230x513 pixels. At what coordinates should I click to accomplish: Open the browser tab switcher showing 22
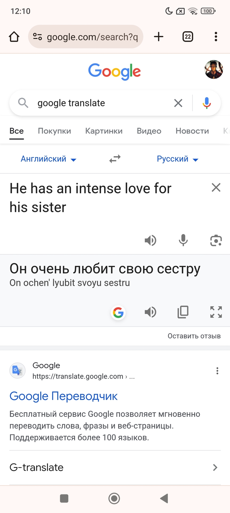coord(188,37)
